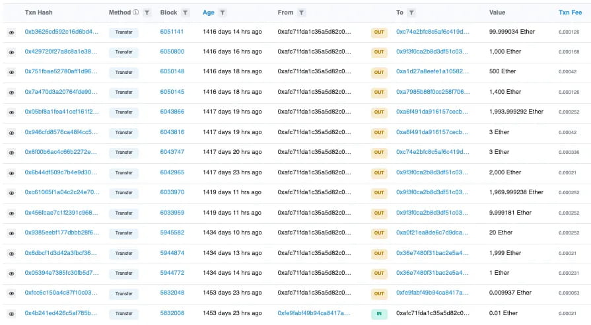Open block number 6051141

click(x=172, y=32)
